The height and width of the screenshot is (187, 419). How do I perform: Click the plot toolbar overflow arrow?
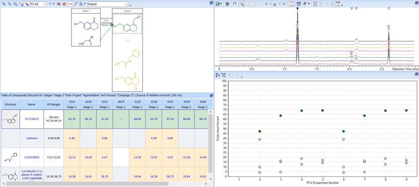pos(242,77)
